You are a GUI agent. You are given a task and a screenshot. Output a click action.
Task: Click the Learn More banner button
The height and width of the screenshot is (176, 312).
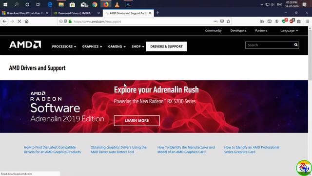[x=136, y=121]
